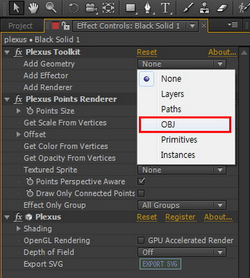
Task: Select Get Color From Vertices property
Action: click(x=66, y=146)
